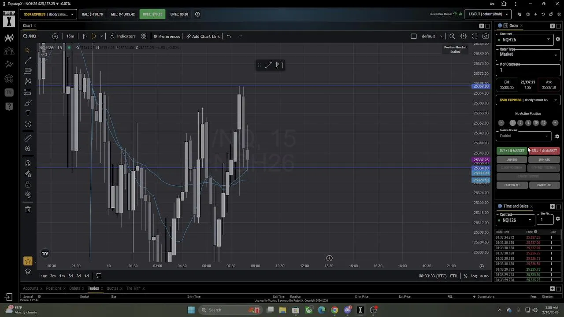This screenshot has height=317, width=564.
Task: Set chart range to 5d
Action: (70, 276)
